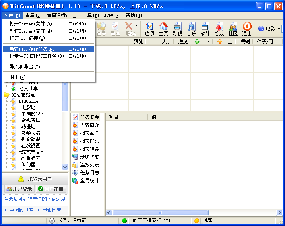Open the 影视 video toolbar icon
285x226 pixels.
[x=177, y=29]
